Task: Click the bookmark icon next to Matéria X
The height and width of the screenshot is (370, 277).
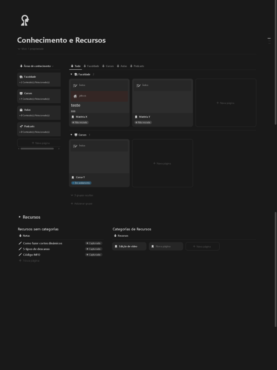Action: 73,117
